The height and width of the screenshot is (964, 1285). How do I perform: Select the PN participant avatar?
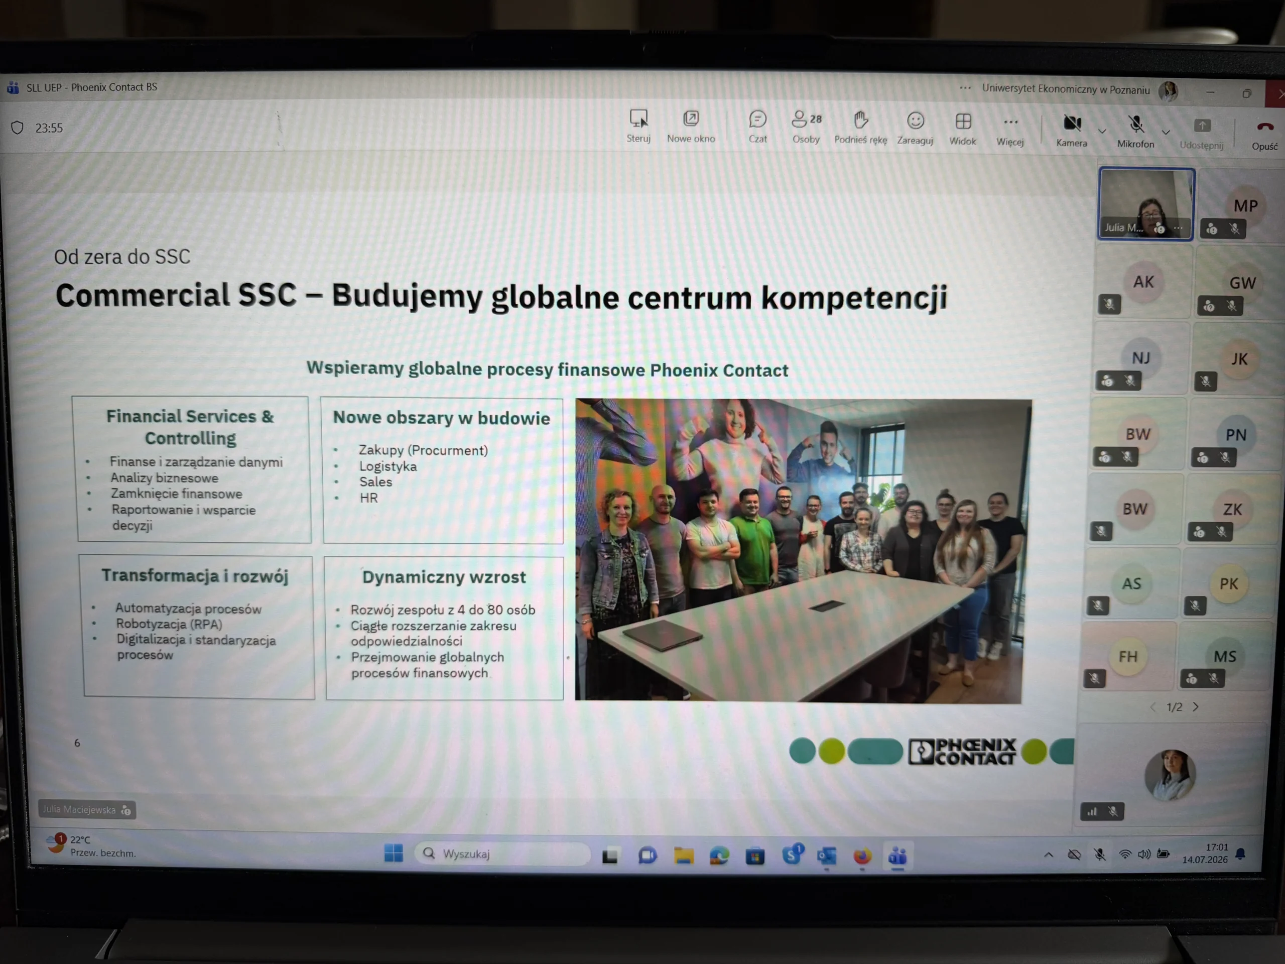pyautogui.click(x=1236, y=435)
